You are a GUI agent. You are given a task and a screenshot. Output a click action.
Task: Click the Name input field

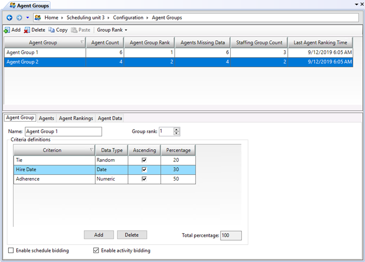click(63, 131)
